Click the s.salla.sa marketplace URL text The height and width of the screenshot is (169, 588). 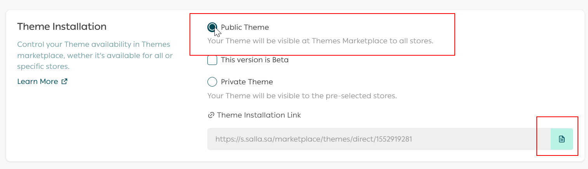[x=313, y=139]
